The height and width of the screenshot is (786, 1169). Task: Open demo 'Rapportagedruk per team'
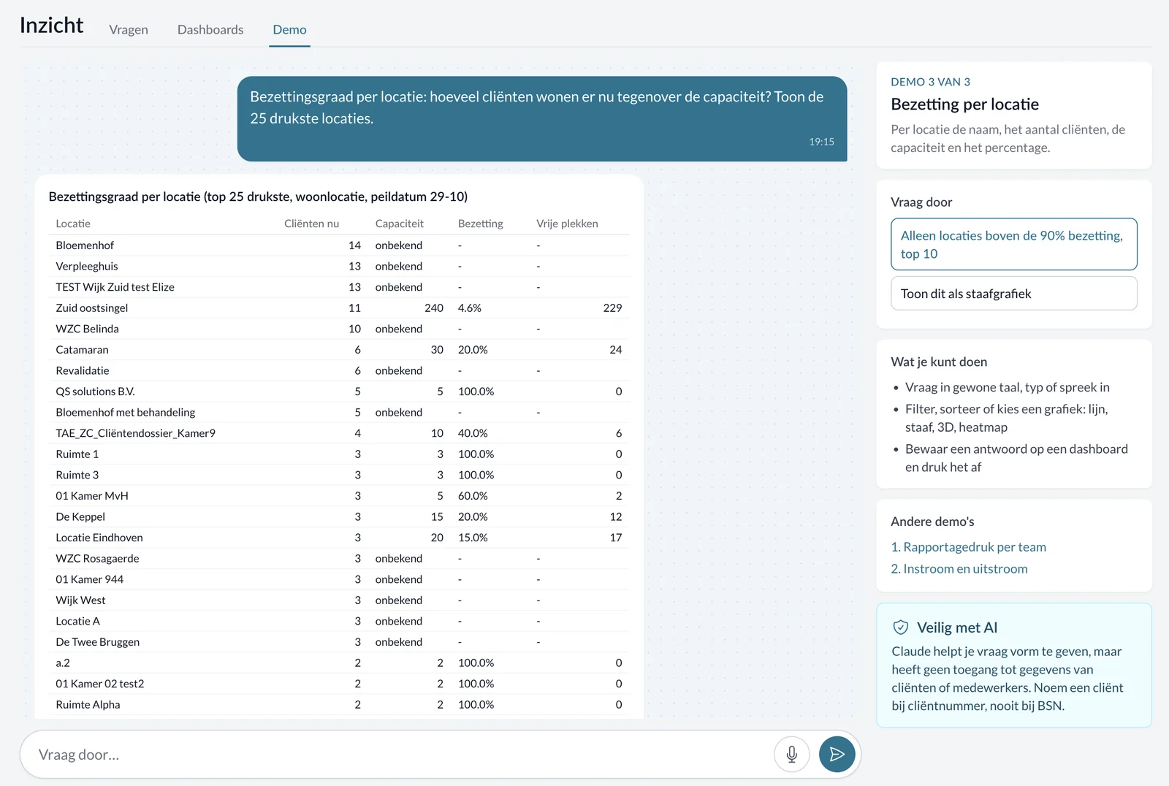point(968,547)
